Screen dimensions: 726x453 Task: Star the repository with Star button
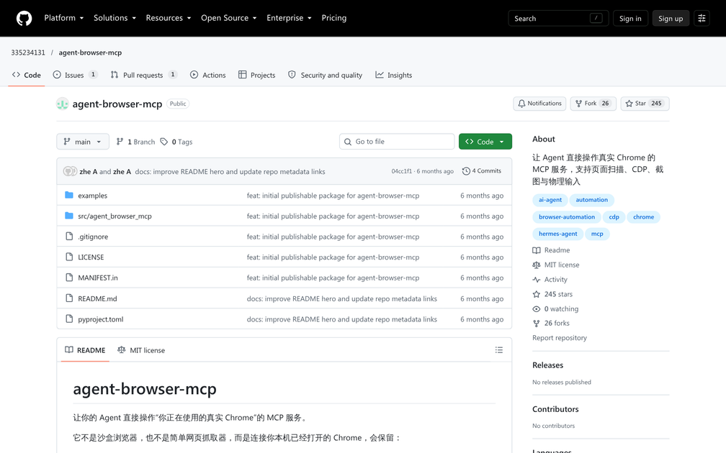[x=645, y=104]
